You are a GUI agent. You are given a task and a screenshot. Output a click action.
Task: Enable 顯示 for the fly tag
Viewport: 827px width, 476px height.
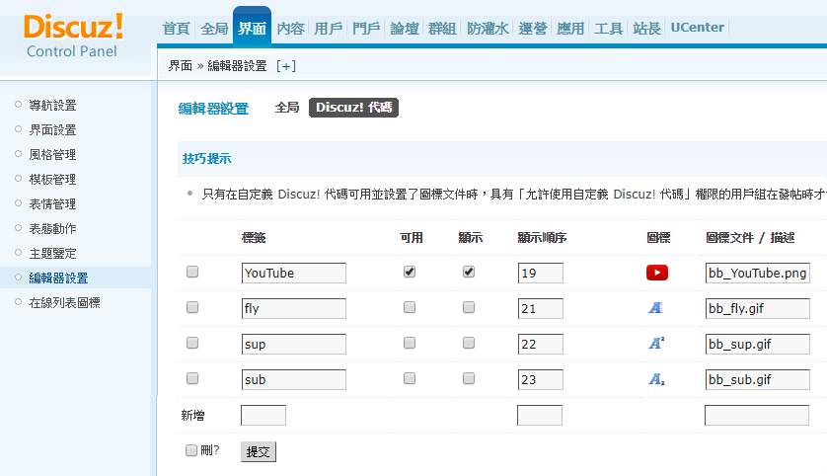coord(469,307)
